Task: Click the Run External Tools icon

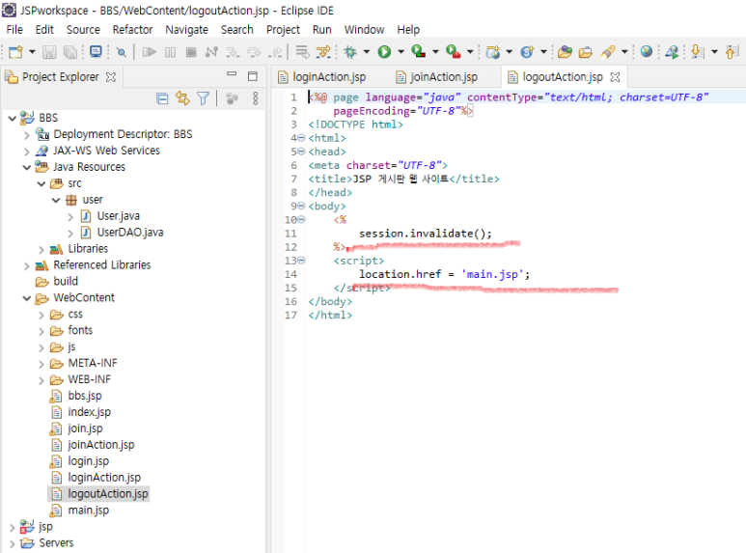Action: 453,51
